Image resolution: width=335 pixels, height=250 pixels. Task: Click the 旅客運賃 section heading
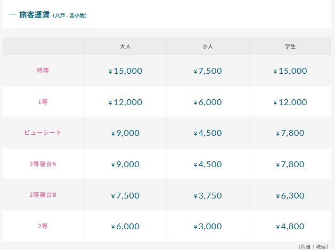[35, 15]
